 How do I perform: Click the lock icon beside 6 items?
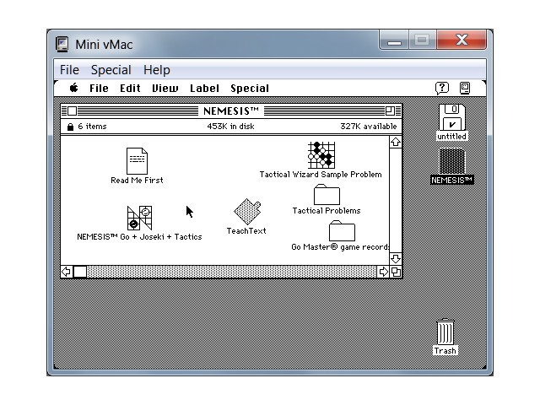70,127
